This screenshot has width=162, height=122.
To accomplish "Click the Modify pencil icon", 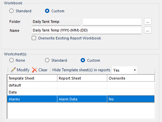I will click(x=13, y=70).
